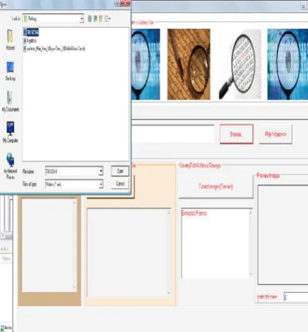Open My Network Places shortcut
308x332 pixels.
point(10,166)
